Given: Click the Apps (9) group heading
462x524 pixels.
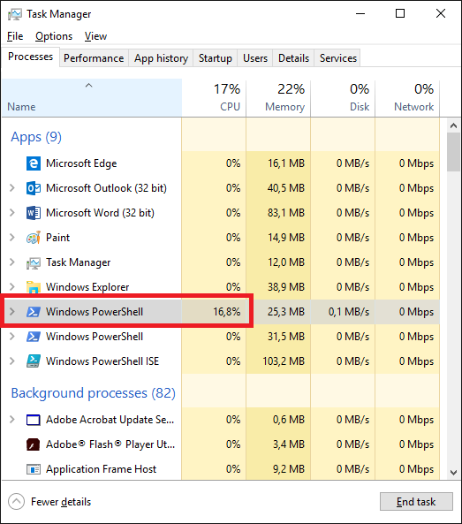Looking at the screenshot, I should pos(36,137).
